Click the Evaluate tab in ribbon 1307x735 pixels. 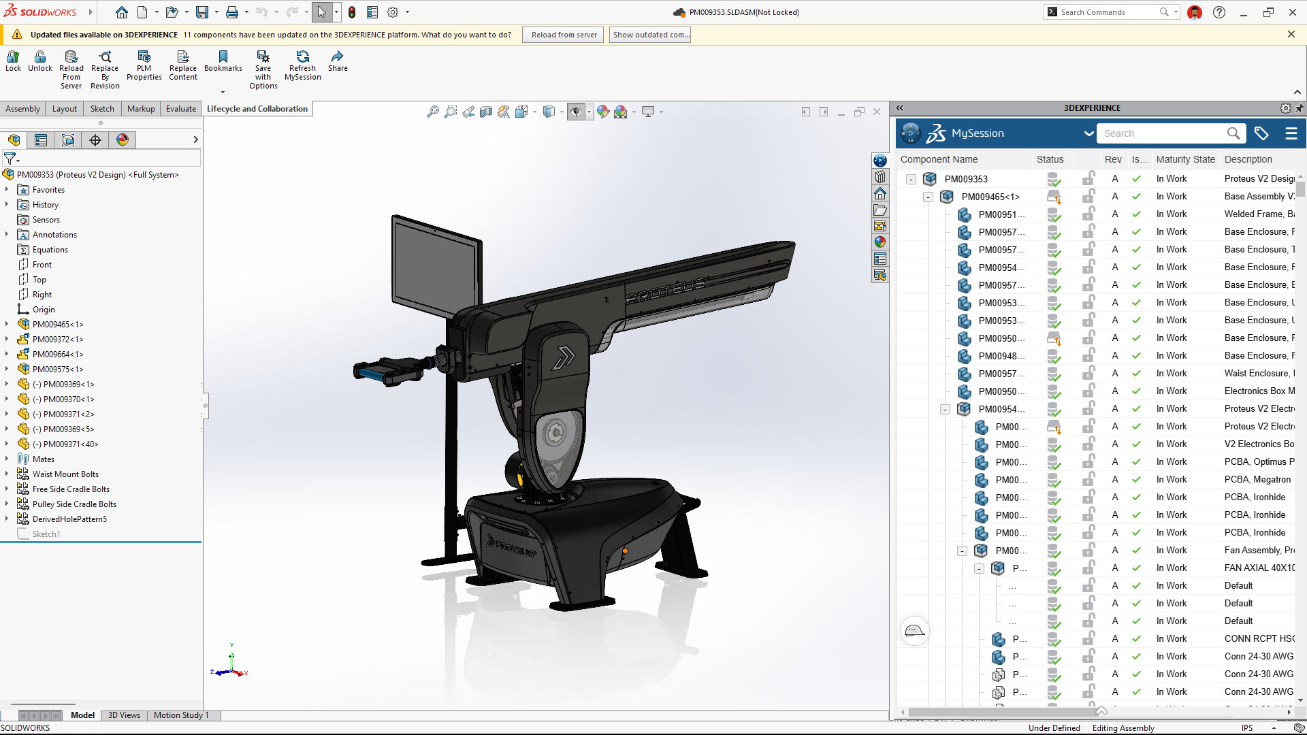point(181,108)
